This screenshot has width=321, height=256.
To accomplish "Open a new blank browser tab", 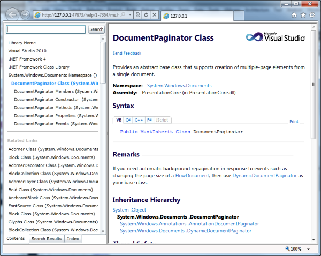I will pyautogui.click(x=239, y=16).
